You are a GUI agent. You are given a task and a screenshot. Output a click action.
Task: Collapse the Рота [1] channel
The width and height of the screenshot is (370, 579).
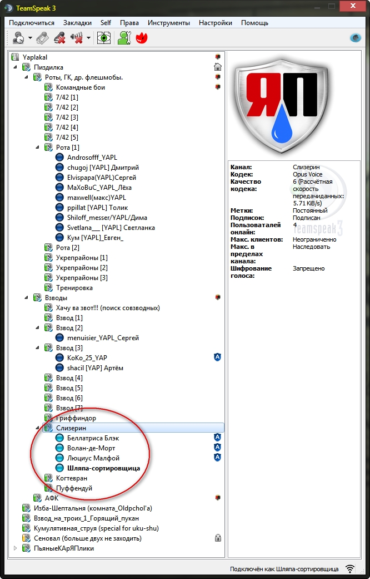38,148
